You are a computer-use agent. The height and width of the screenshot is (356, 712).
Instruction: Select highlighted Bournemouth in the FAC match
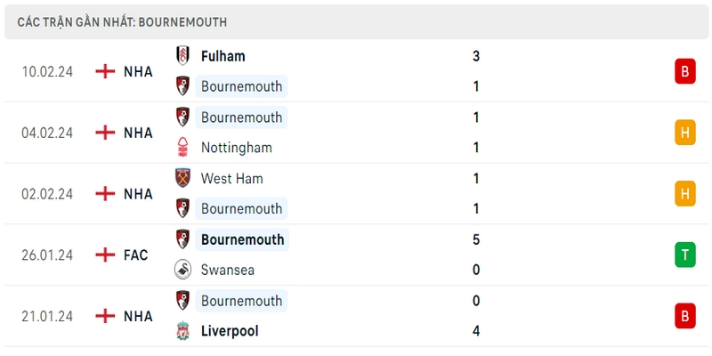[242, 239]
